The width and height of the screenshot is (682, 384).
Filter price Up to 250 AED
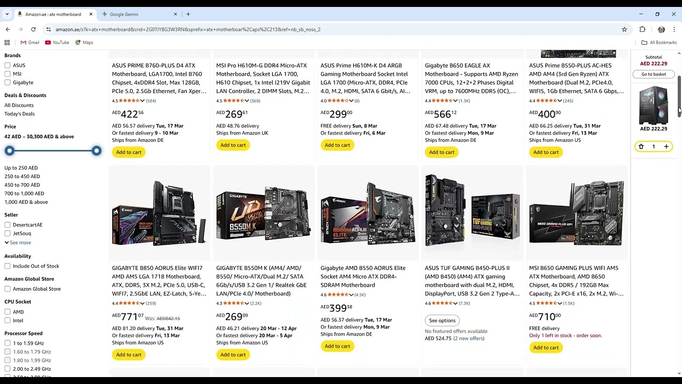21,168
